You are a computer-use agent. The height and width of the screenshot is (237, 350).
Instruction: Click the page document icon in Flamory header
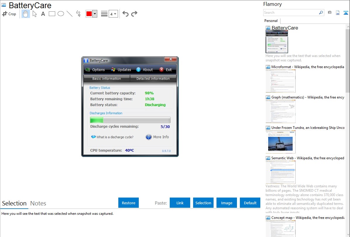coord(338,13)
